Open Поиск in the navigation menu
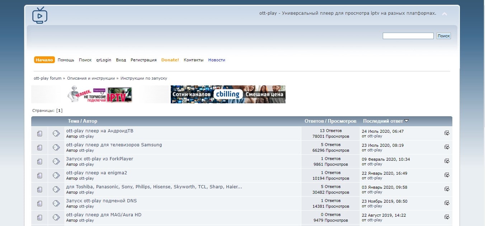Viewport: 485px width, 226px height. pos(85,60)
